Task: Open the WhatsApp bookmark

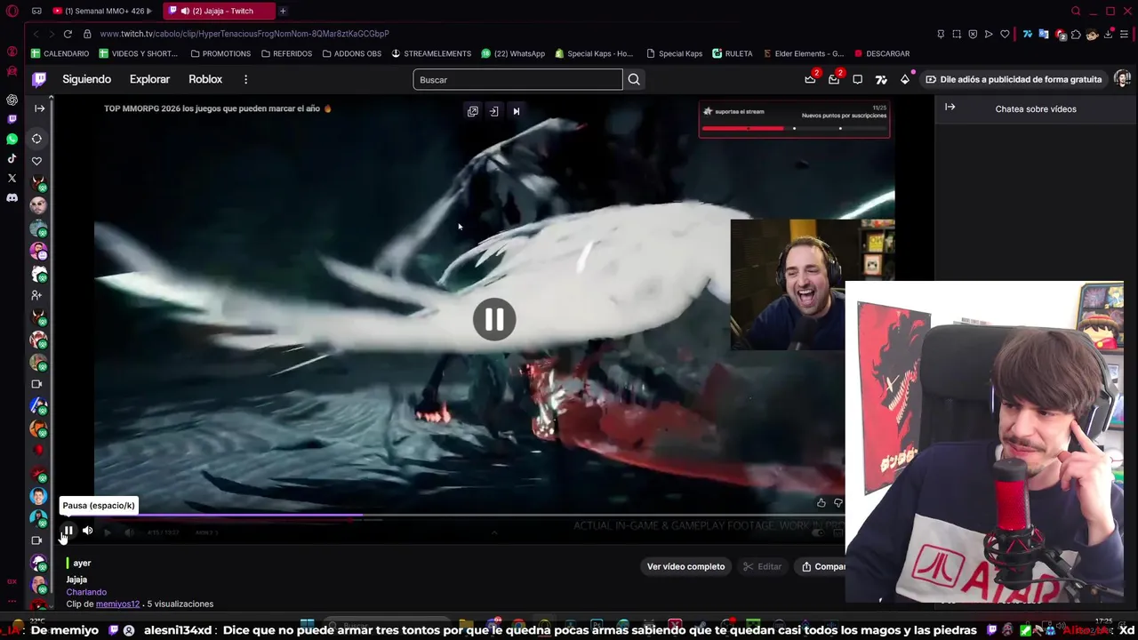Action: [x=513, y=53]
